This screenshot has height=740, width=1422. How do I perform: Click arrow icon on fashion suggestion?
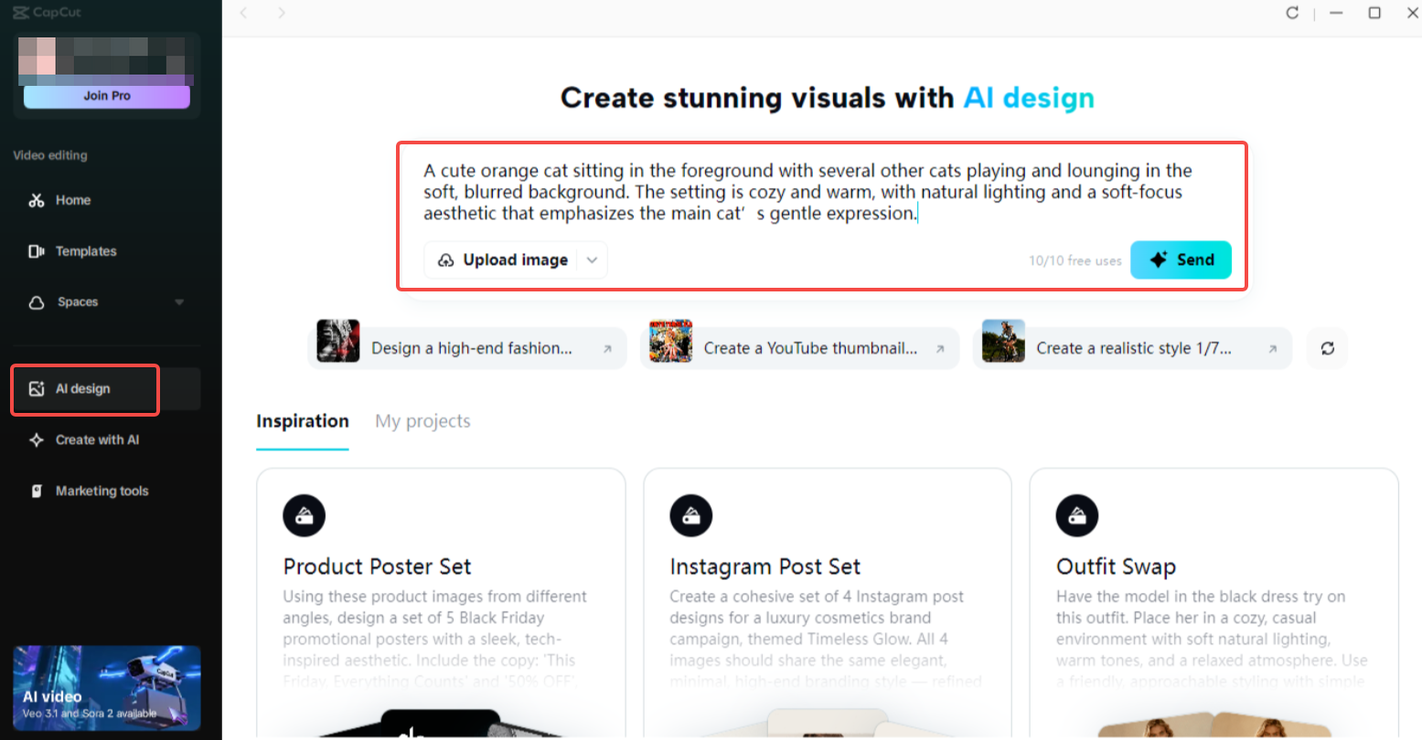[607, 349]
